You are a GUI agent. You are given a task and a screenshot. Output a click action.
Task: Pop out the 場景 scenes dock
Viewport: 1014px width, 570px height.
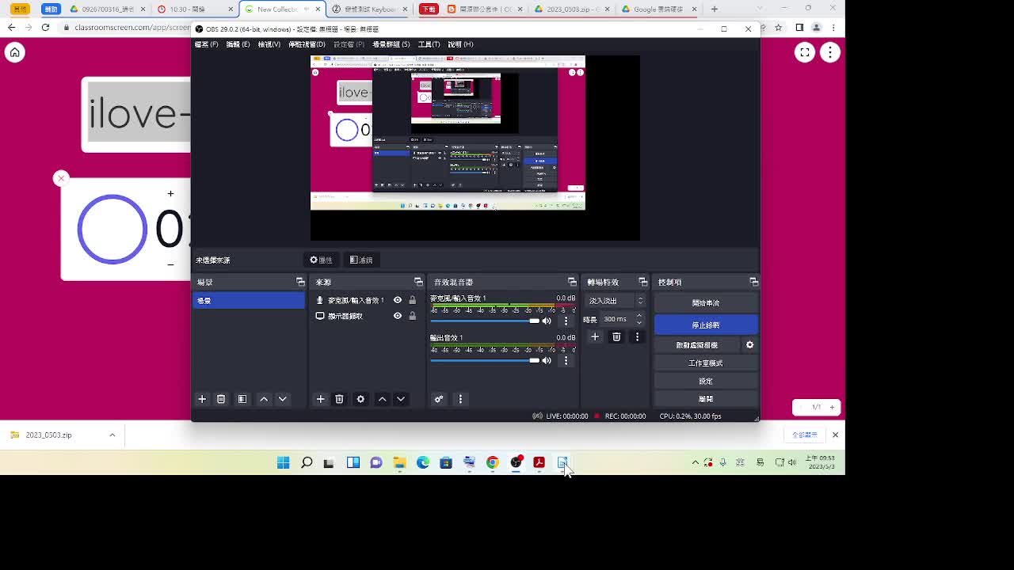[300, 282]
